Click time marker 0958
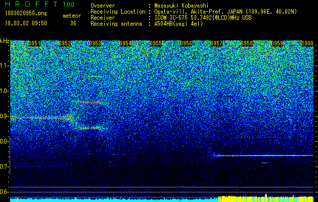 coord(247,43)
